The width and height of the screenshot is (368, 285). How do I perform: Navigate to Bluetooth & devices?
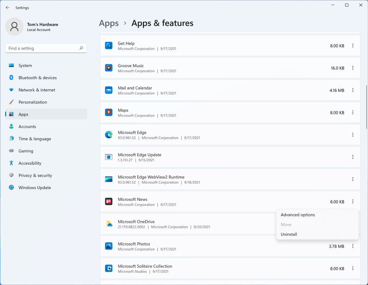coord(37,78)
